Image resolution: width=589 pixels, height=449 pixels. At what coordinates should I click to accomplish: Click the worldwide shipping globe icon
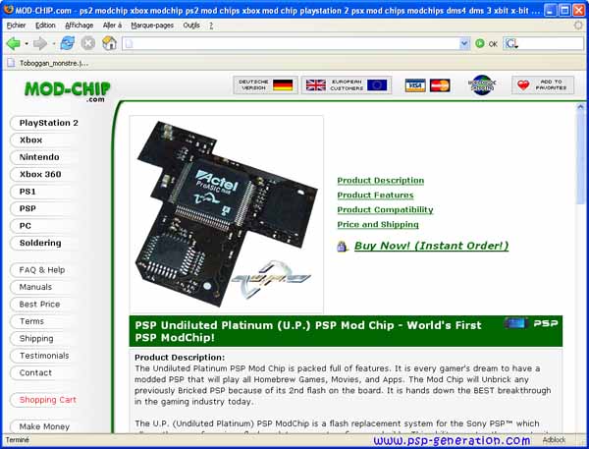[x=482, y=85]
